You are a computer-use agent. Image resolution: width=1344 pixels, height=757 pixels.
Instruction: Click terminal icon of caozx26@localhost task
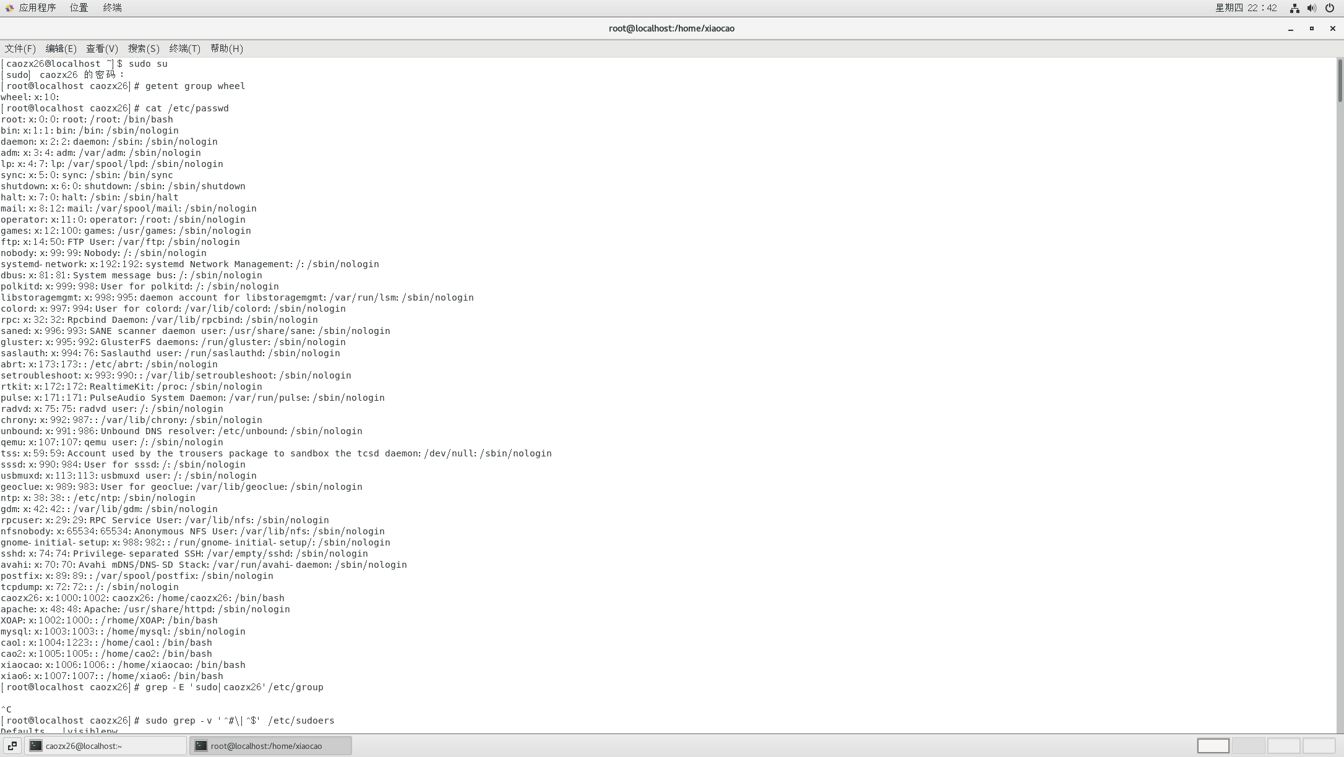tap(36, 746)
